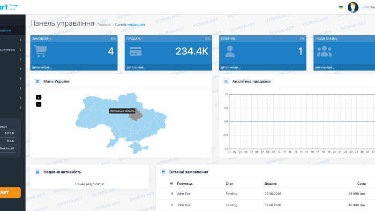Click the person icon in Клієнтів card
Screen dimensions: 375x211
coord(230,51)
